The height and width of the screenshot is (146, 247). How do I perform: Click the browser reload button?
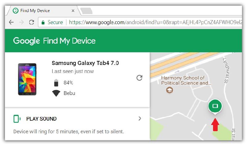pyautogui.click(x=31, y=22)
